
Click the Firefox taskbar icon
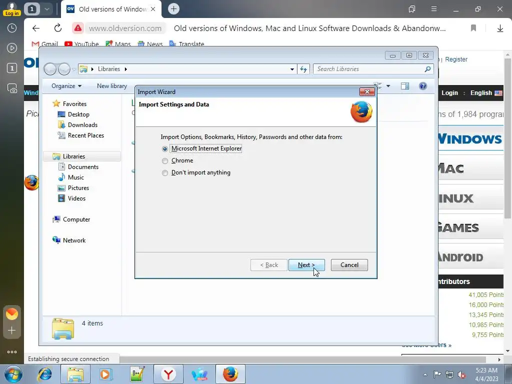pyautogui.click(x=230, y=374)
